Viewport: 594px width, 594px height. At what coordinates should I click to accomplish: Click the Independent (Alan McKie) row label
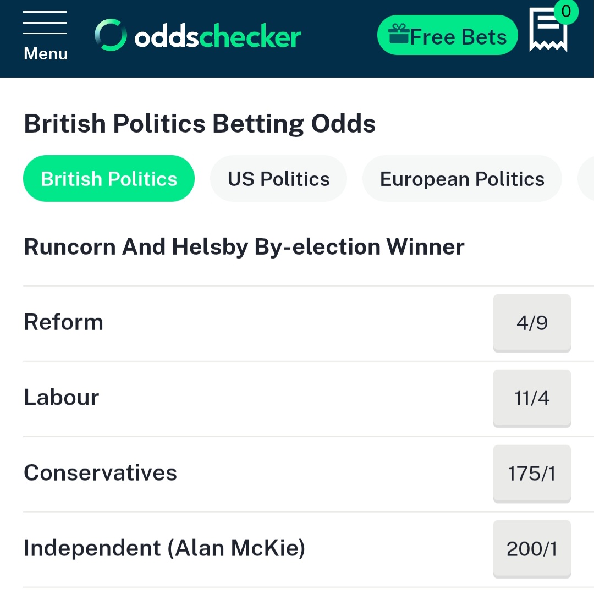click(164, 548)
